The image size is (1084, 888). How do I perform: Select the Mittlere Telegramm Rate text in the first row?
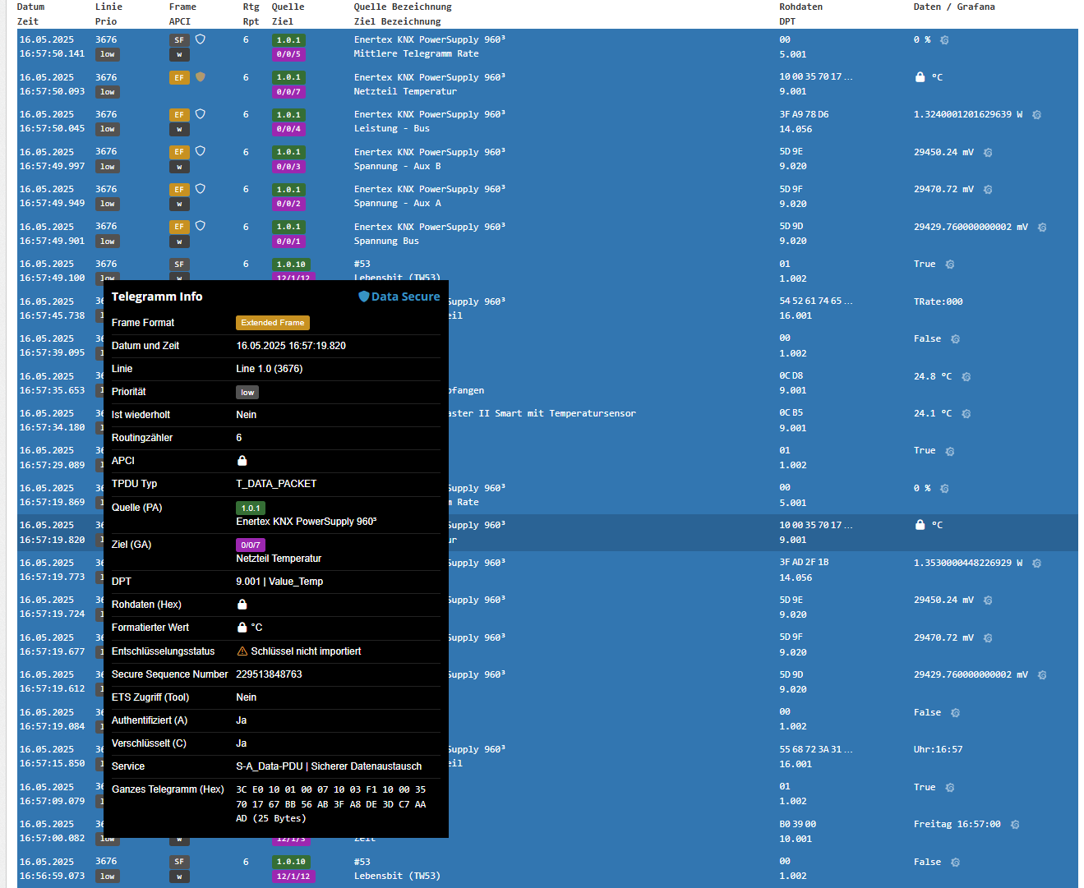point(416,54)
